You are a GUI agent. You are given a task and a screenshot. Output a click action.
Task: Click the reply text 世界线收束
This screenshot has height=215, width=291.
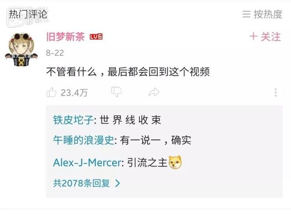130,120
